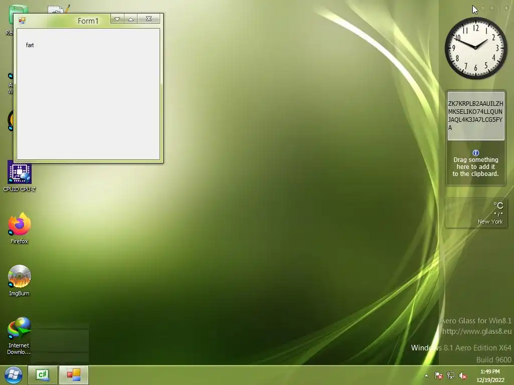Open the Action Center flag icon
514x385 pixels.
[x=438, y=375]
